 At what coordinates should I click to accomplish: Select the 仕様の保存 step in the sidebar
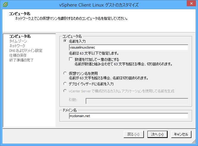point(18,55)
